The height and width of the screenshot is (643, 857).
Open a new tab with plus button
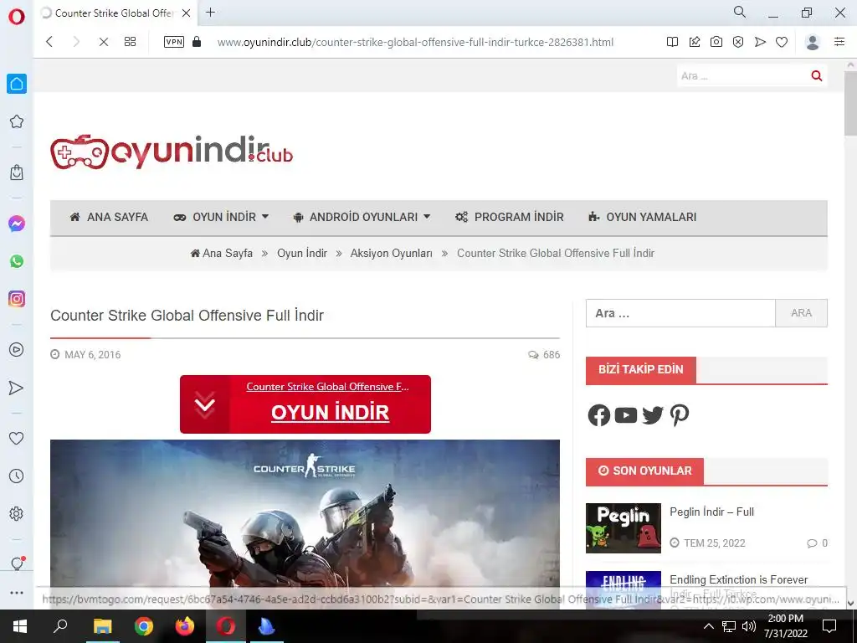[210, 13]
